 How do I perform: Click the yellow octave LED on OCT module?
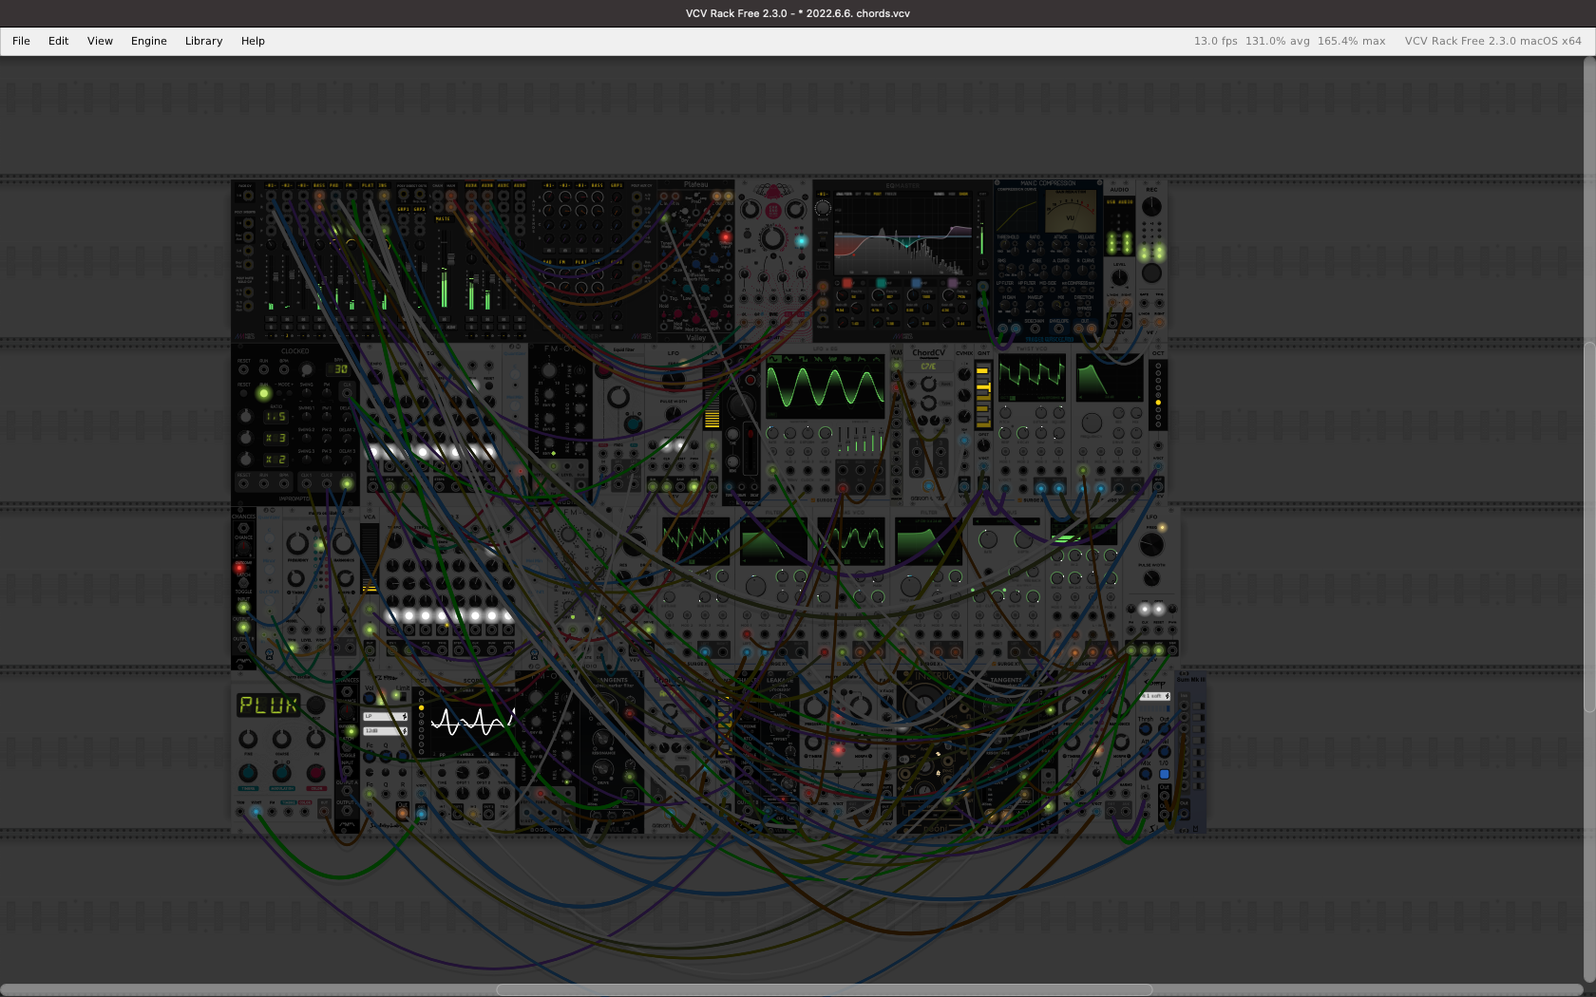tap(1158, 403)
